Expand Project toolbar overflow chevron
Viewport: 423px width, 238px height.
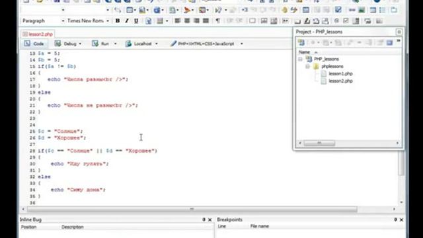[x=399, y=41]
